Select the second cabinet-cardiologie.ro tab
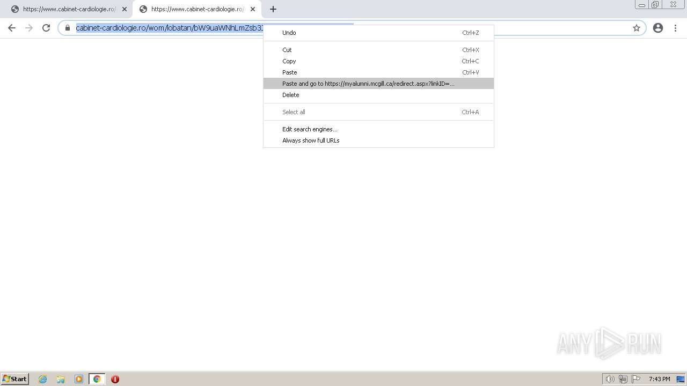 tap(198, 9)
